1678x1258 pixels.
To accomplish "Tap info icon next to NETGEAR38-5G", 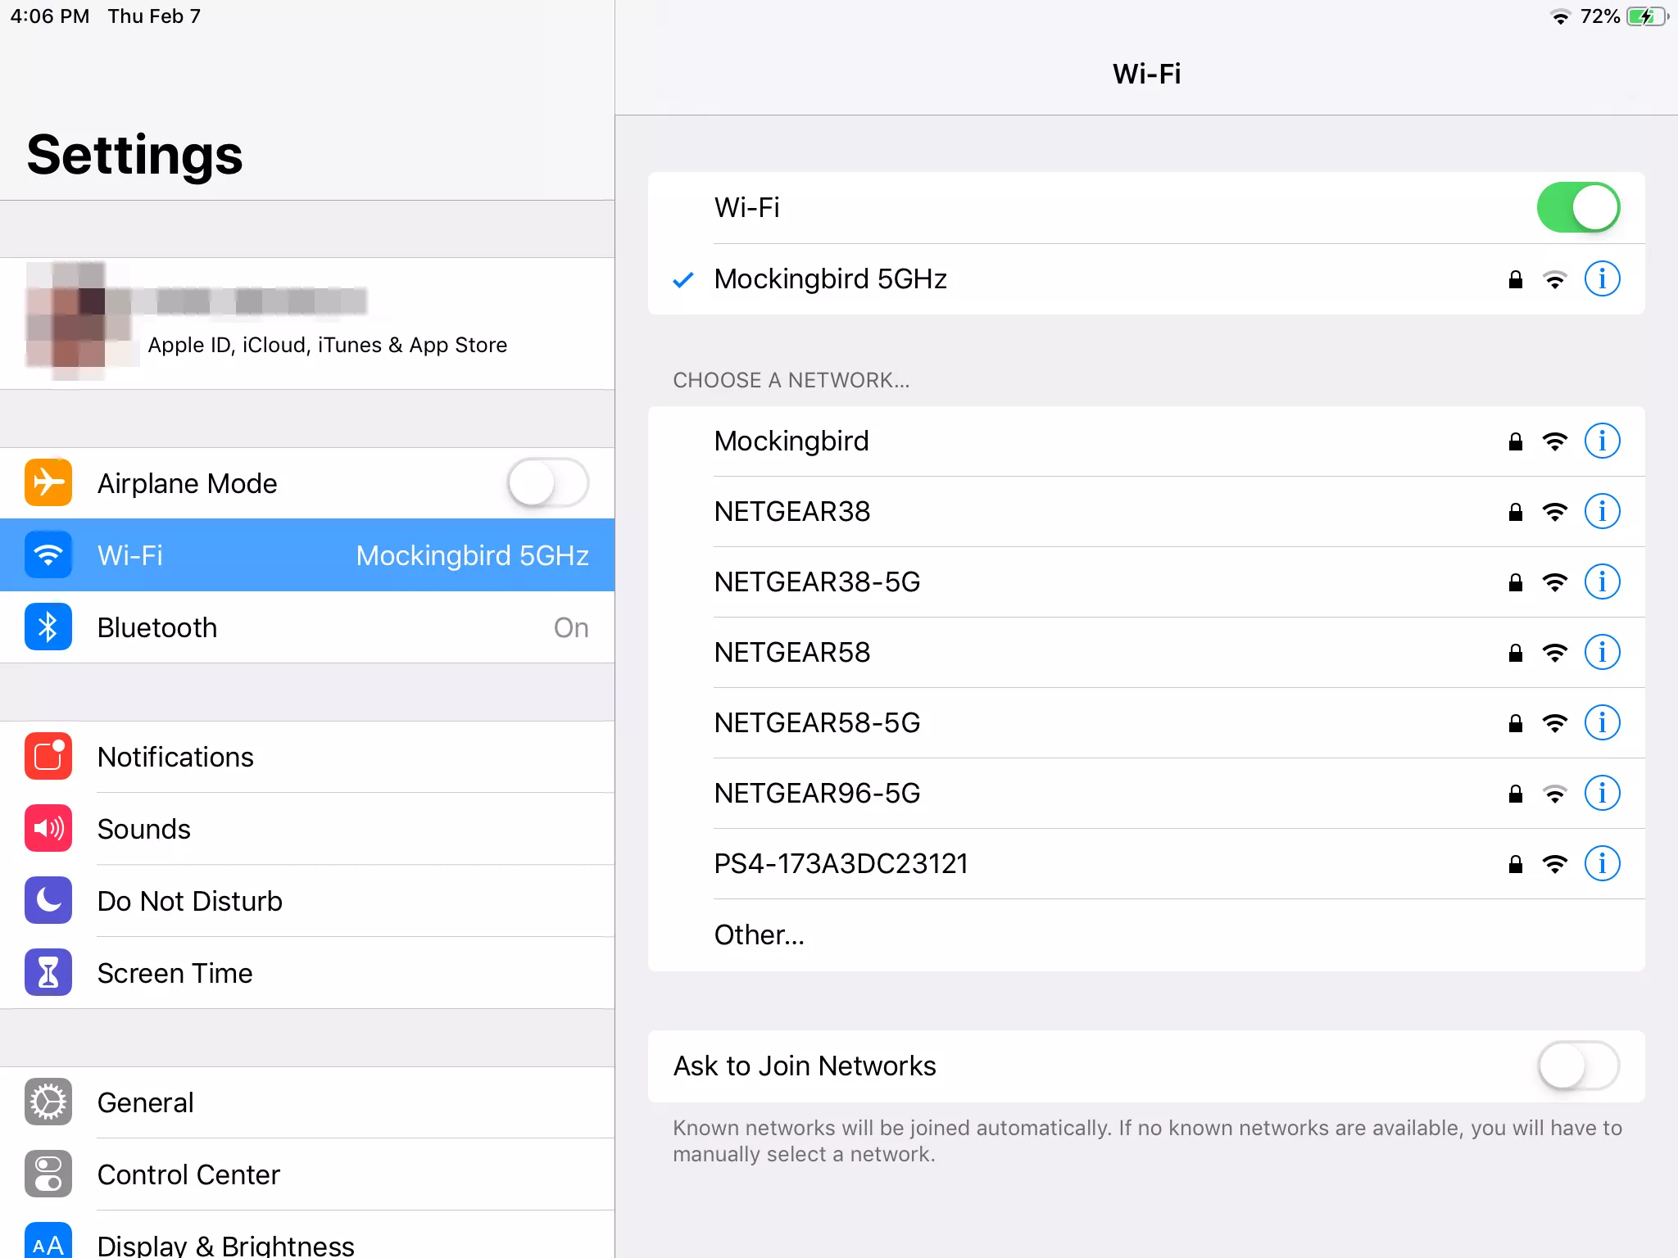I will pos(1603,581).
